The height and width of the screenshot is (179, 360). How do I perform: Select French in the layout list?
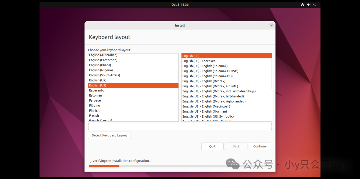click(x=94, y=116)
